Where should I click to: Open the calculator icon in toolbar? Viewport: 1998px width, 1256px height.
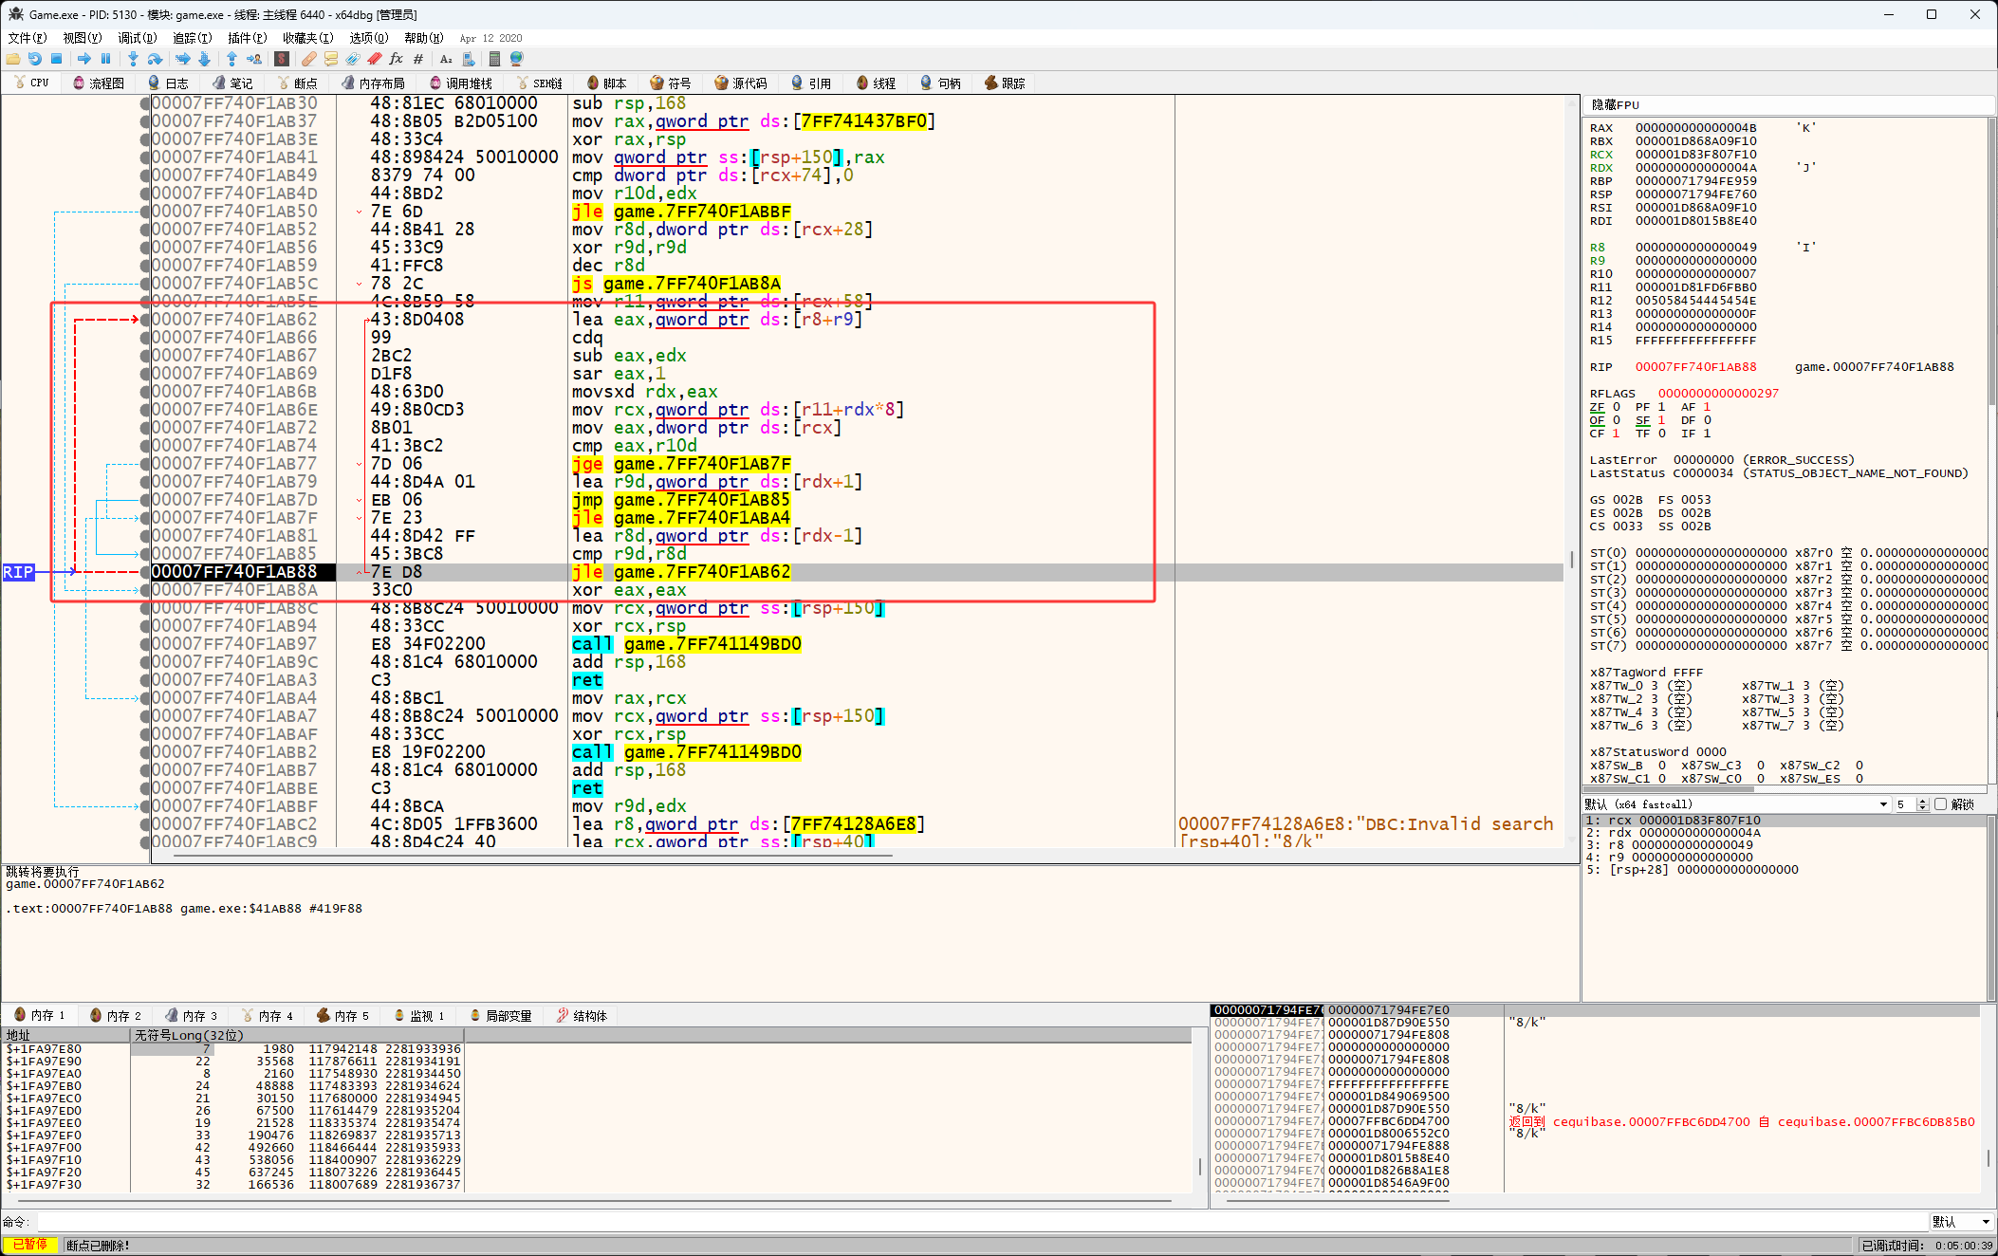coord(494,59)
